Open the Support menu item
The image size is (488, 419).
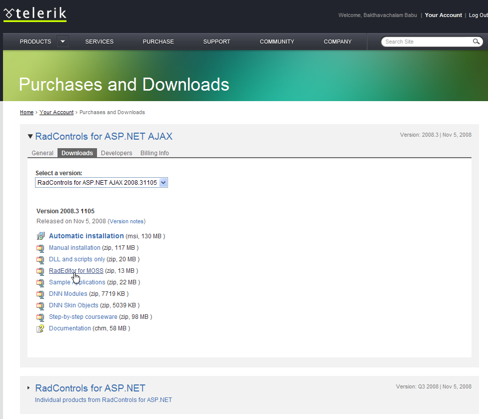(x=216, y=42)
